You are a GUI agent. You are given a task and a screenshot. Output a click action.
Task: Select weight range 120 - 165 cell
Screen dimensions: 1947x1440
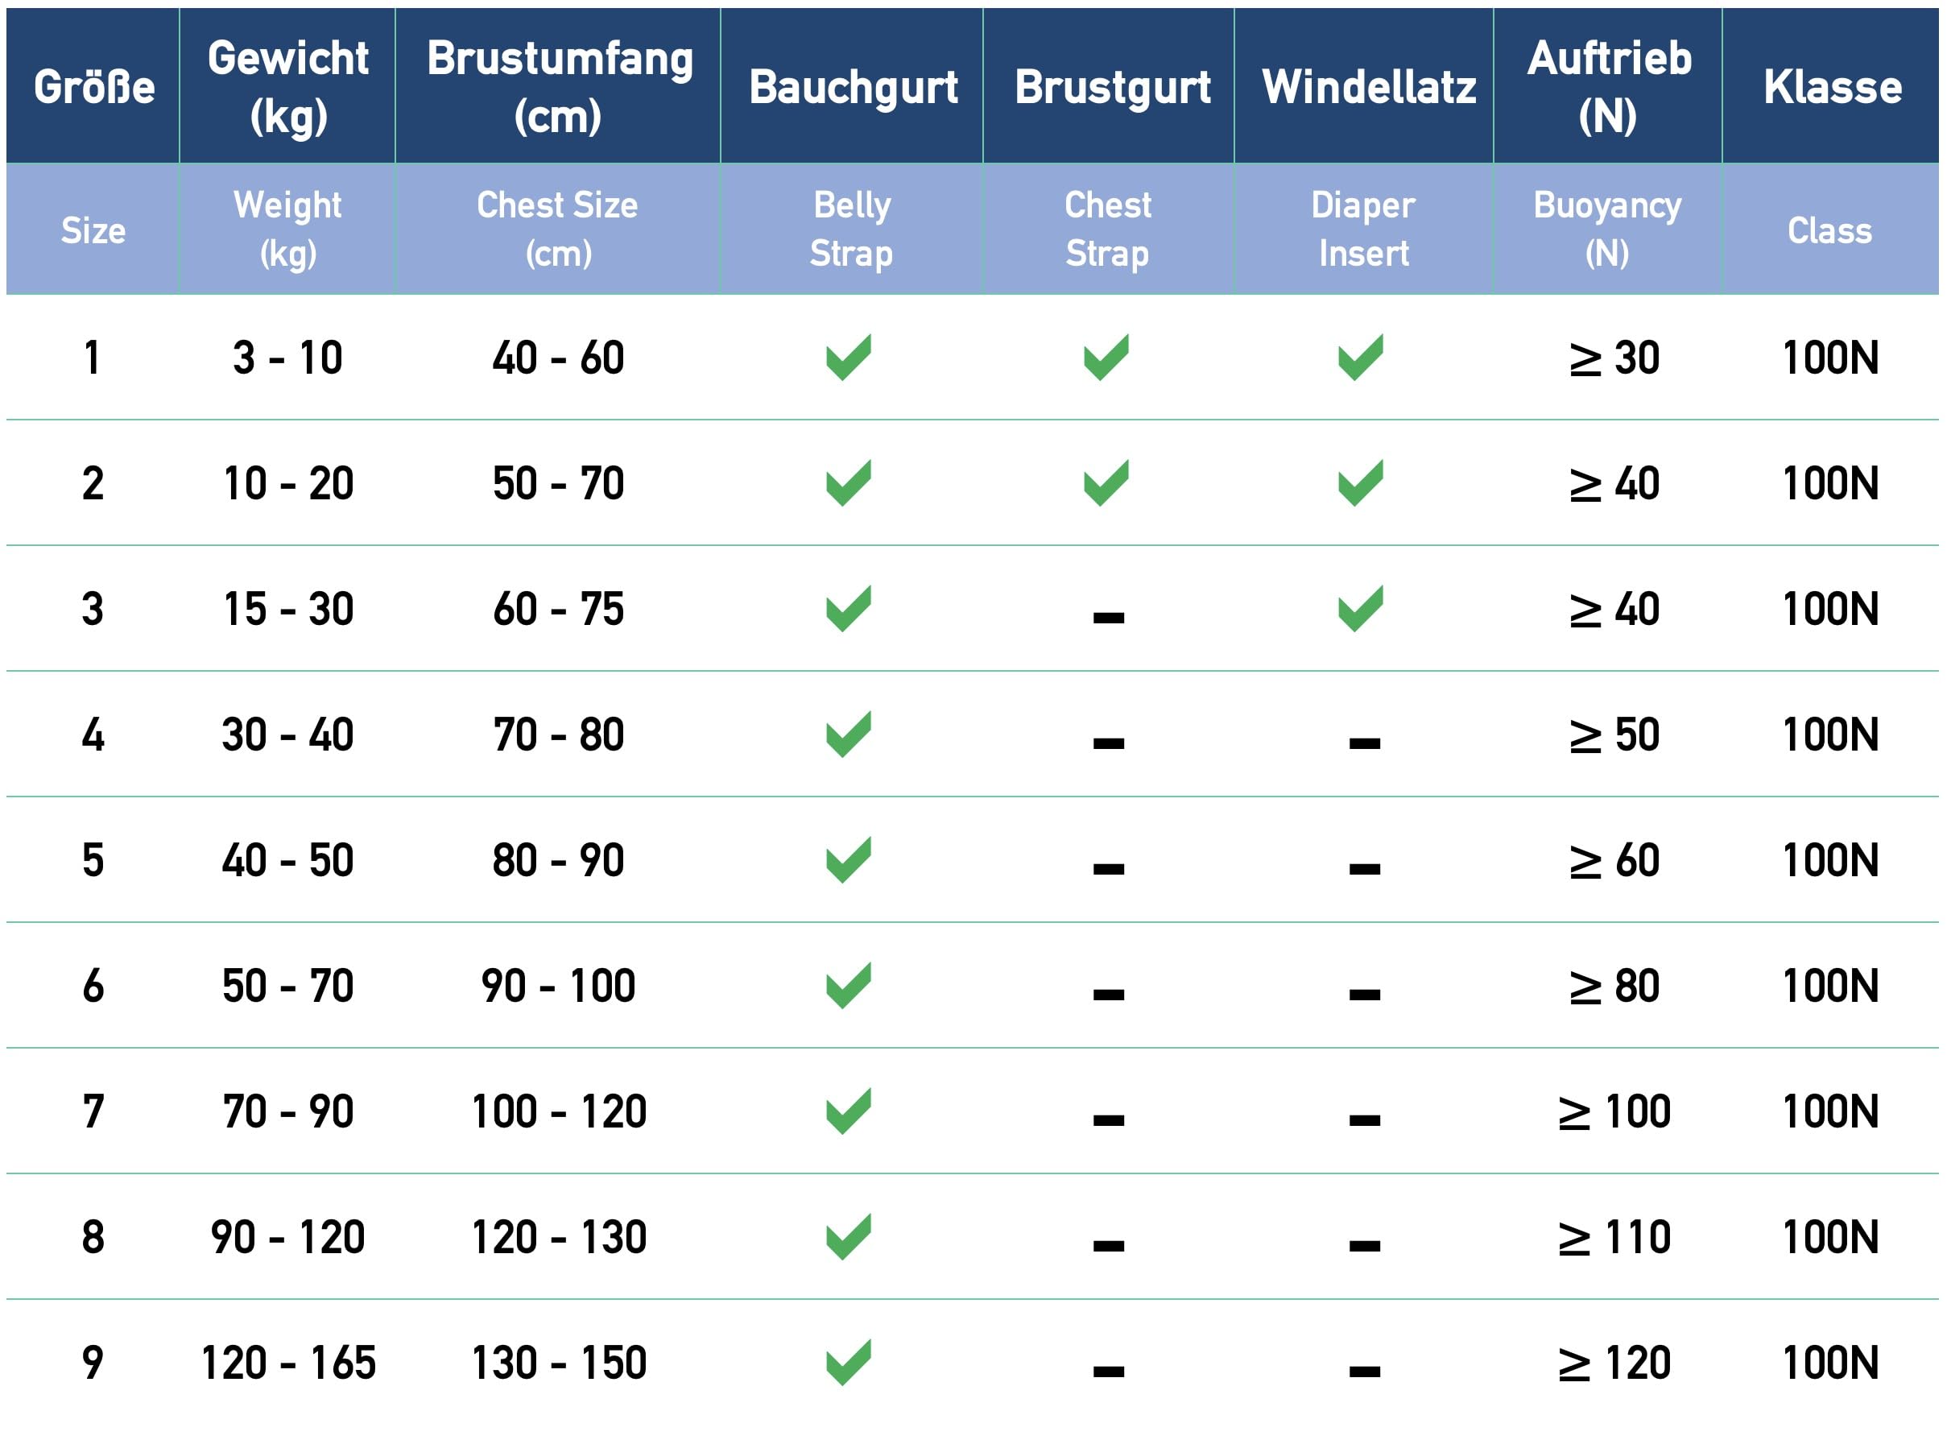pos(288,1363)
